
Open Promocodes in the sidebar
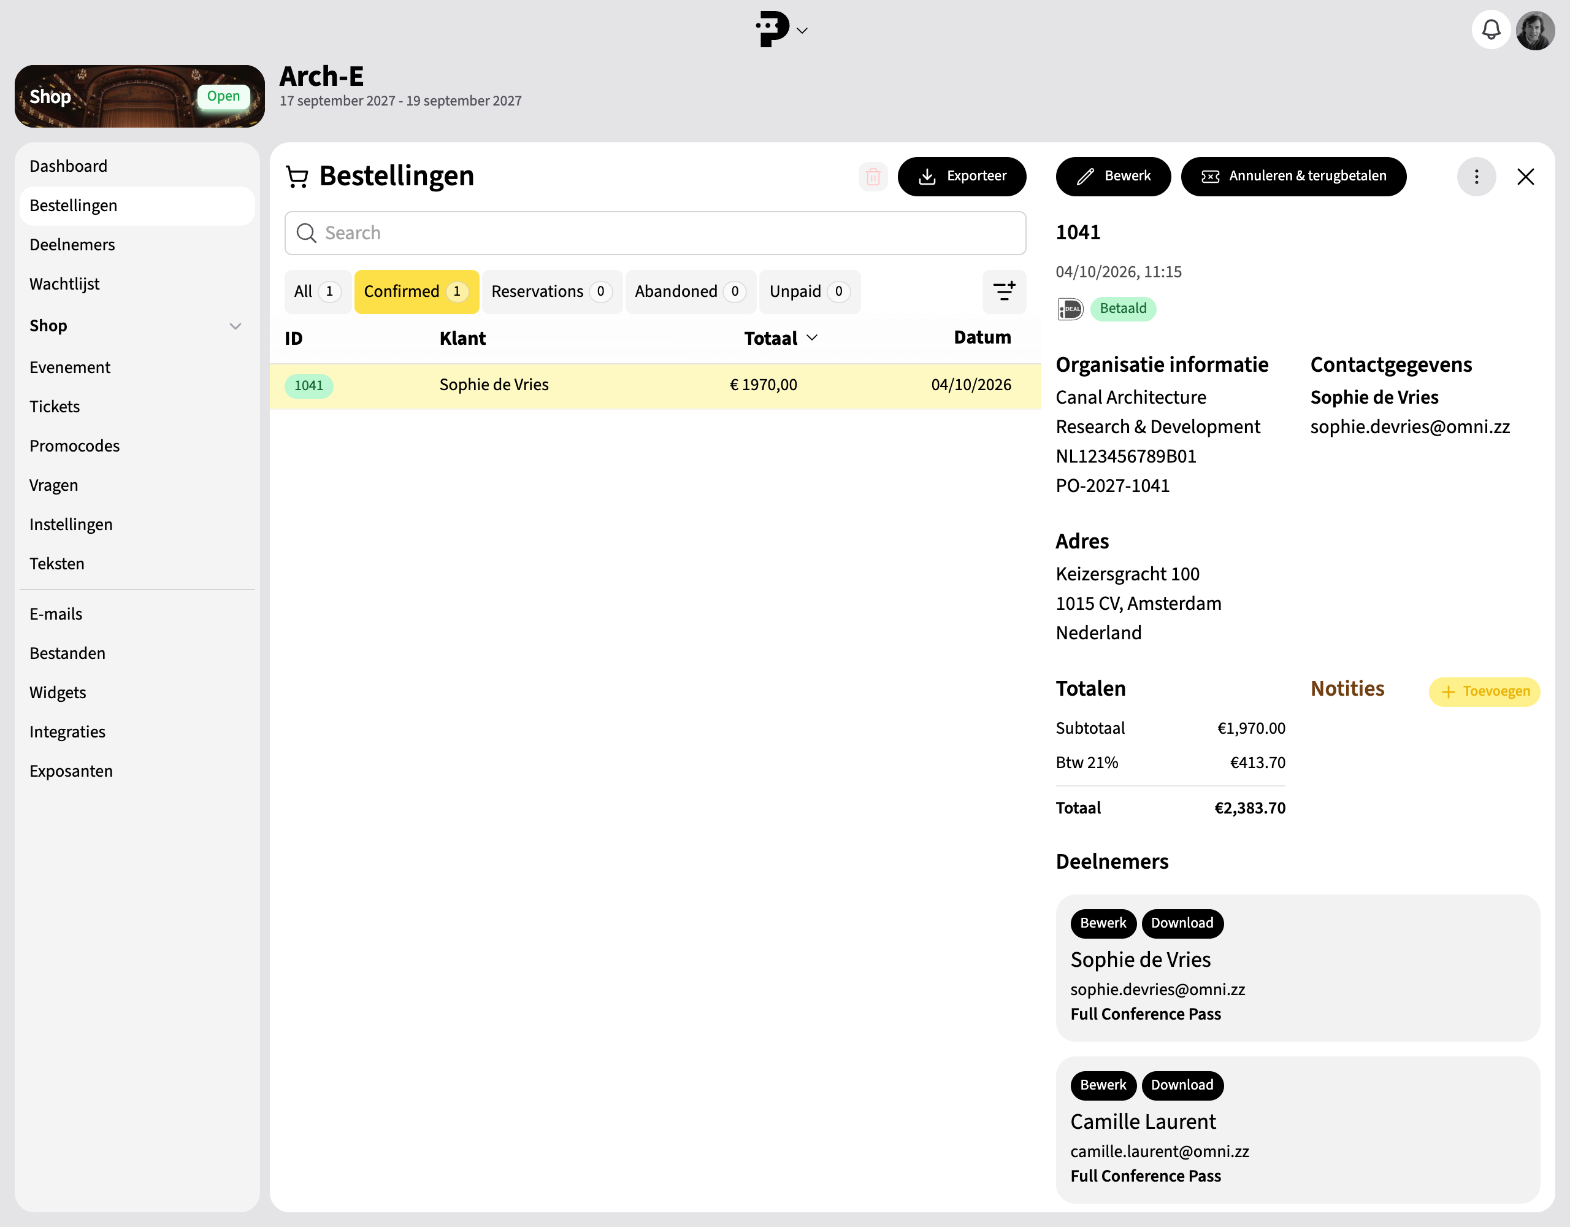(x=137, y=446)
